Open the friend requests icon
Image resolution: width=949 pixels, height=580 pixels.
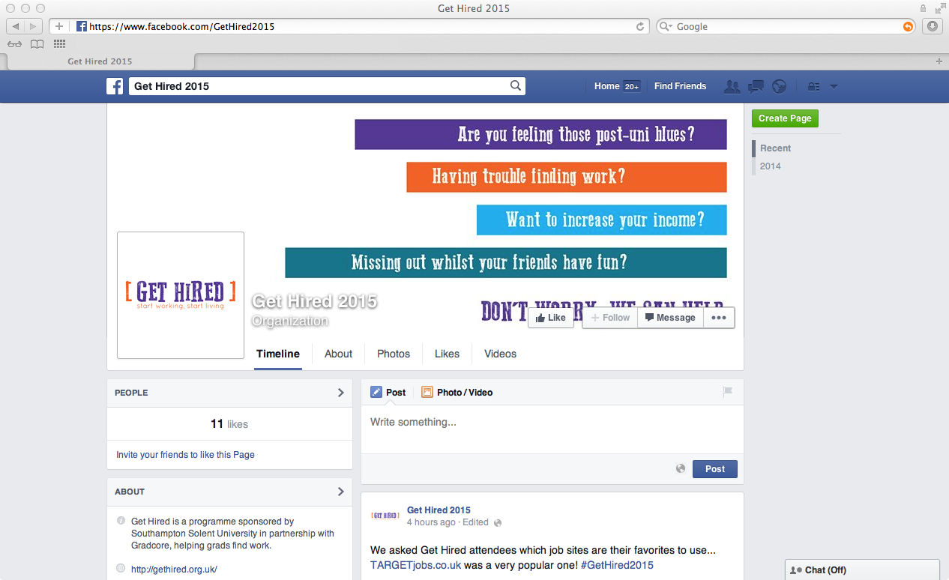(x=732, y=86)
